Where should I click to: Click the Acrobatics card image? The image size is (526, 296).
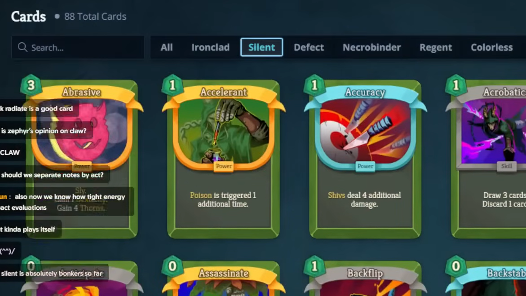click(492, 133)
